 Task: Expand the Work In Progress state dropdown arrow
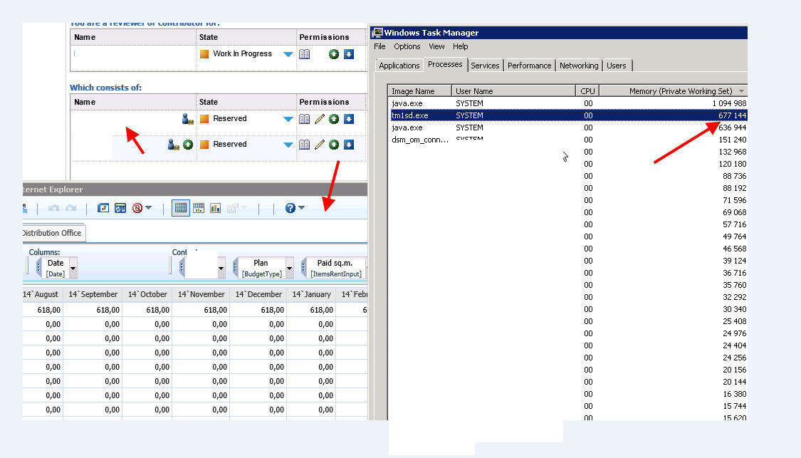click(x=288, y=54)
